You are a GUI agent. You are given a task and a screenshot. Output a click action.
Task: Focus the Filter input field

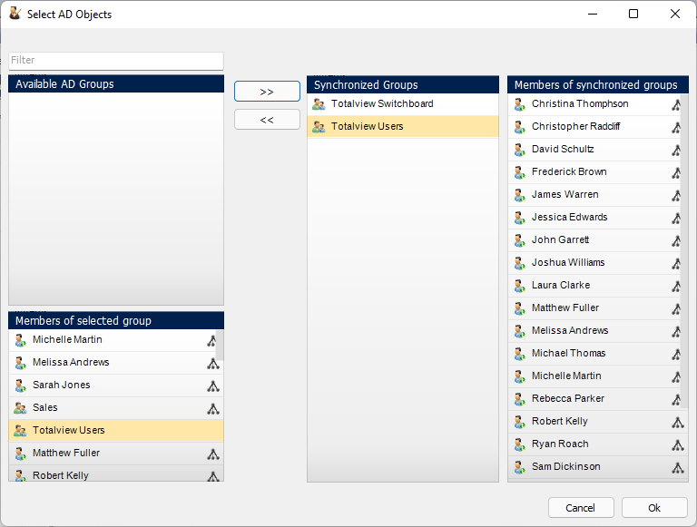[x=116, y=61]
